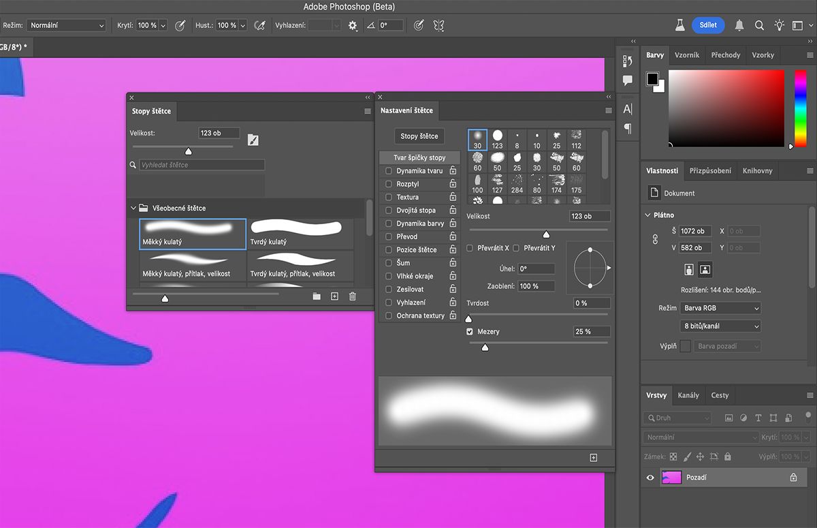Click the brush settings gear icon
This screenshot has width=817, height=528.
click(x=353, y=25)
